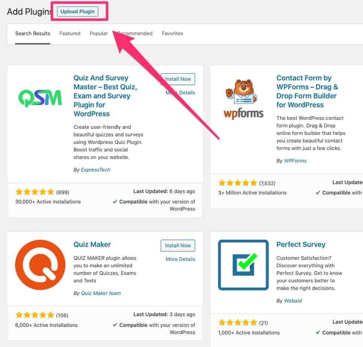
Task: Click the star rating of QSM plugin
Action: [x=35, y=192]
